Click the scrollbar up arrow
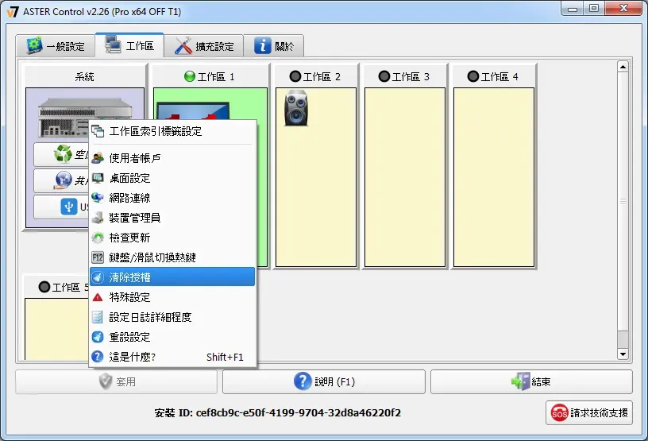 click(623, 67)
